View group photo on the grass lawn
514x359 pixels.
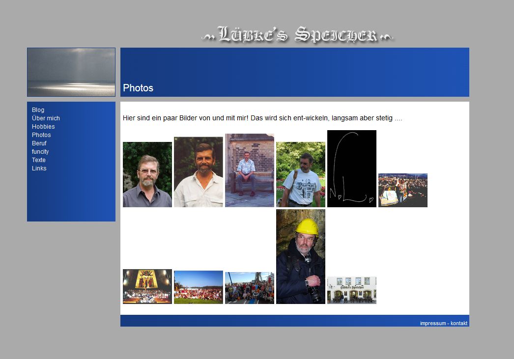coord(199,287)
